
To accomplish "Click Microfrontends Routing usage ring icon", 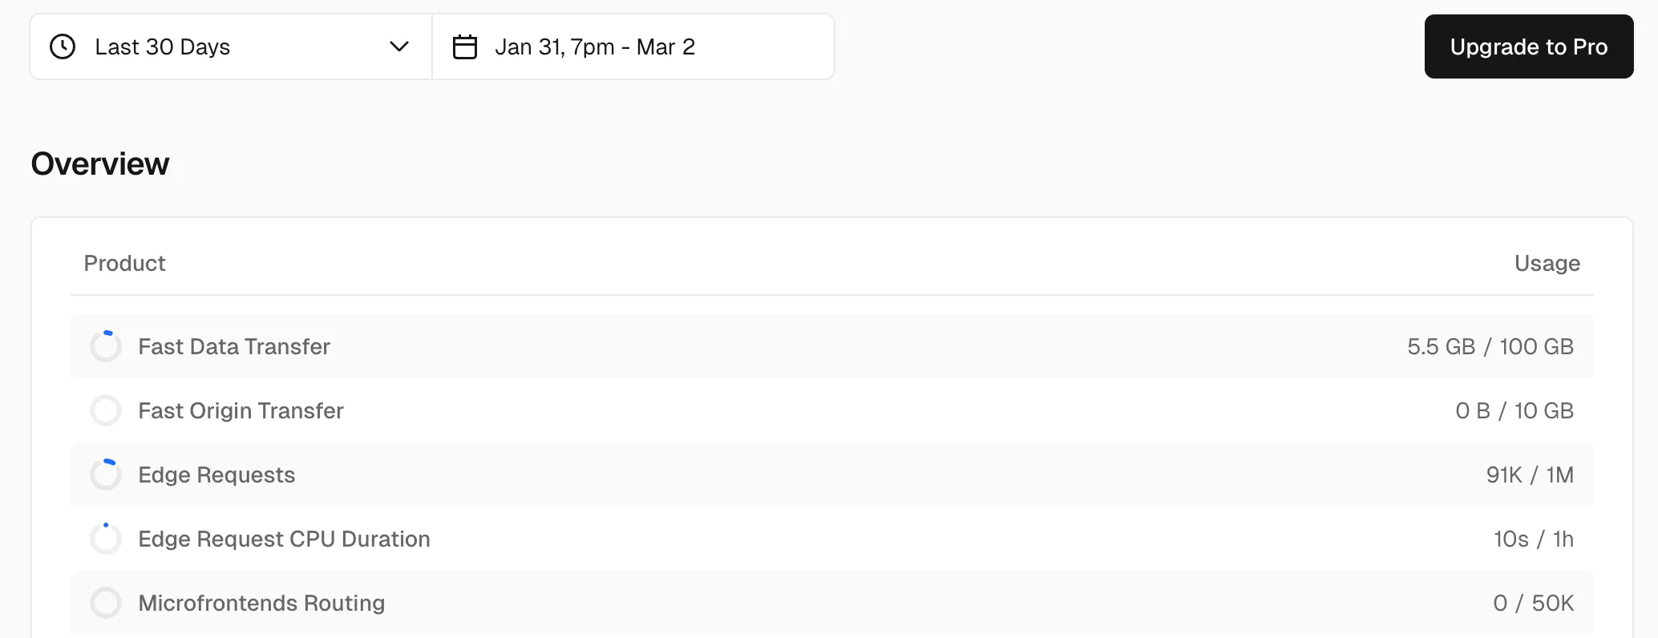I will (x=106, y=603).
